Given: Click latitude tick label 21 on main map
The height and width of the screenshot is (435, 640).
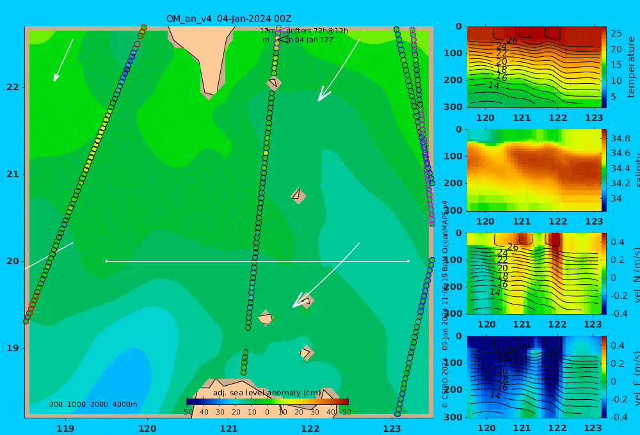Looking at the screenshot, I should pos(13,174).
